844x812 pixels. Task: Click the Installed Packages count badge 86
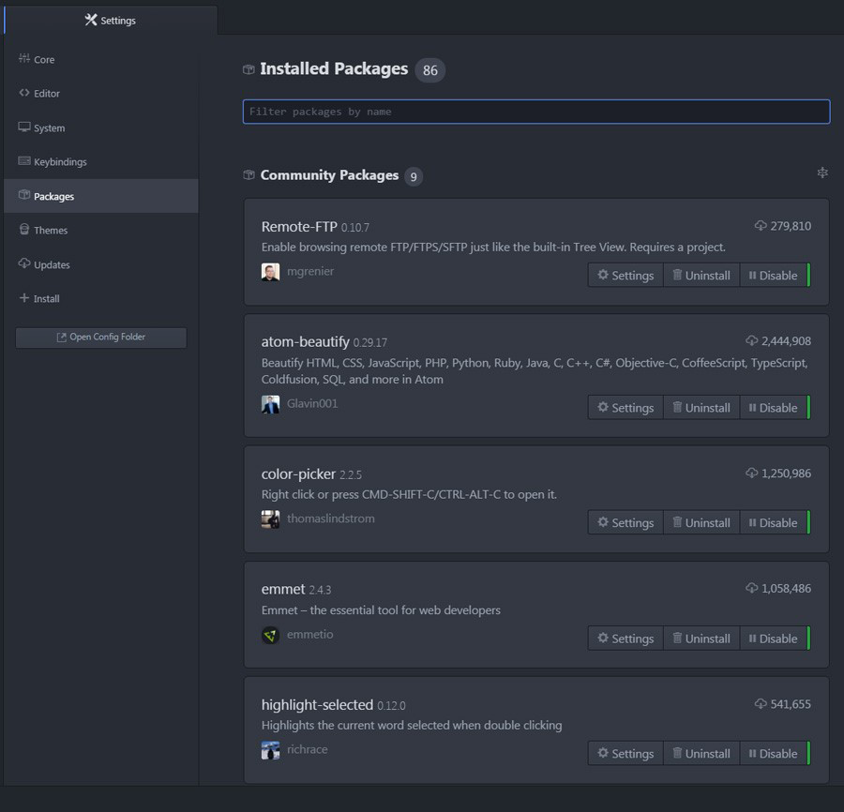(x=430, y=70)
